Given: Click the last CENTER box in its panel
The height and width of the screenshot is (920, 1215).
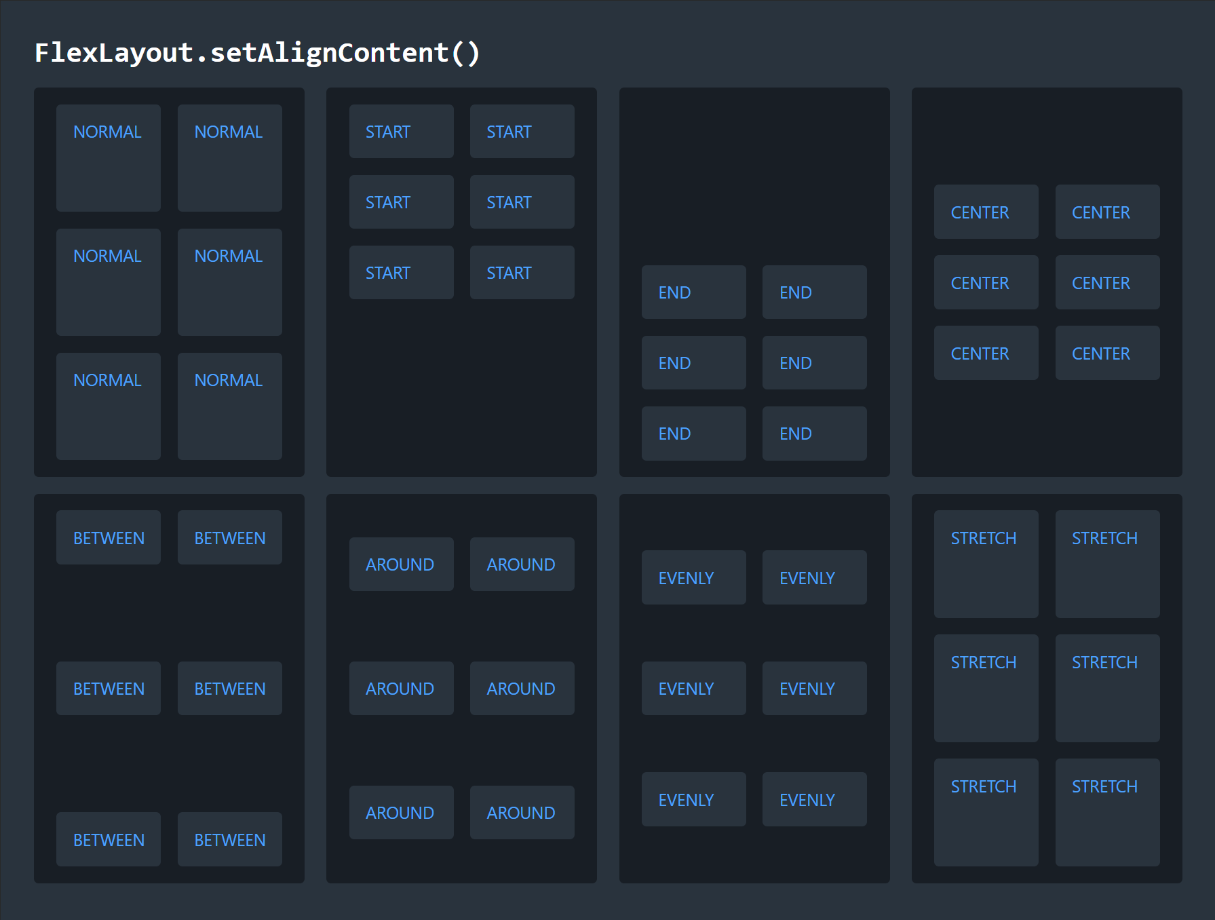Looking at the screenshot, I should click(x=1108, y=353).
